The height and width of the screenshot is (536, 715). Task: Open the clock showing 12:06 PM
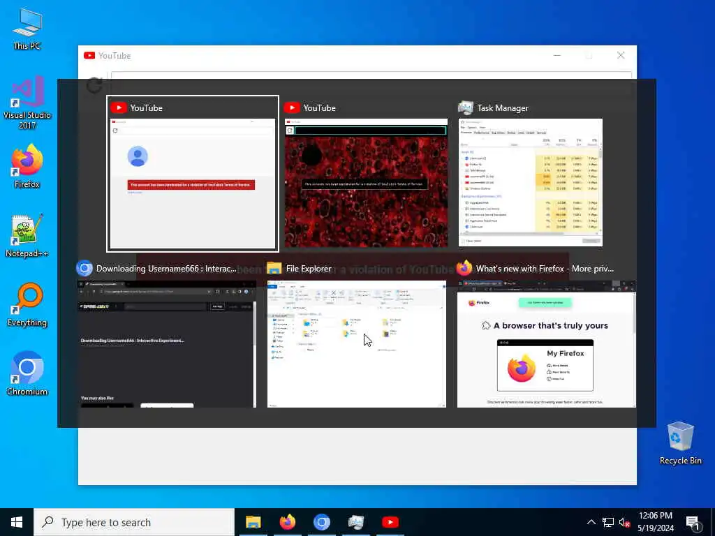click(655, 522)
